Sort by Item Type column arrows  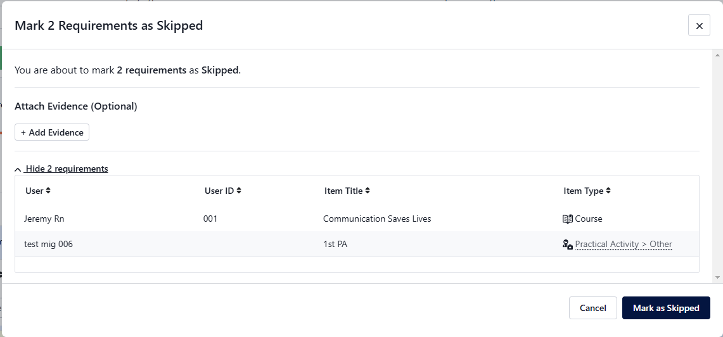tap(608, 191)
